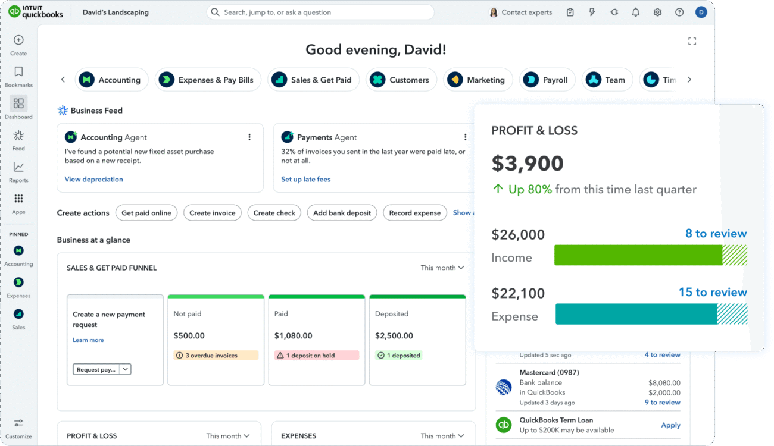Apply for QuickBooks Term Loan

pos(670,425)
